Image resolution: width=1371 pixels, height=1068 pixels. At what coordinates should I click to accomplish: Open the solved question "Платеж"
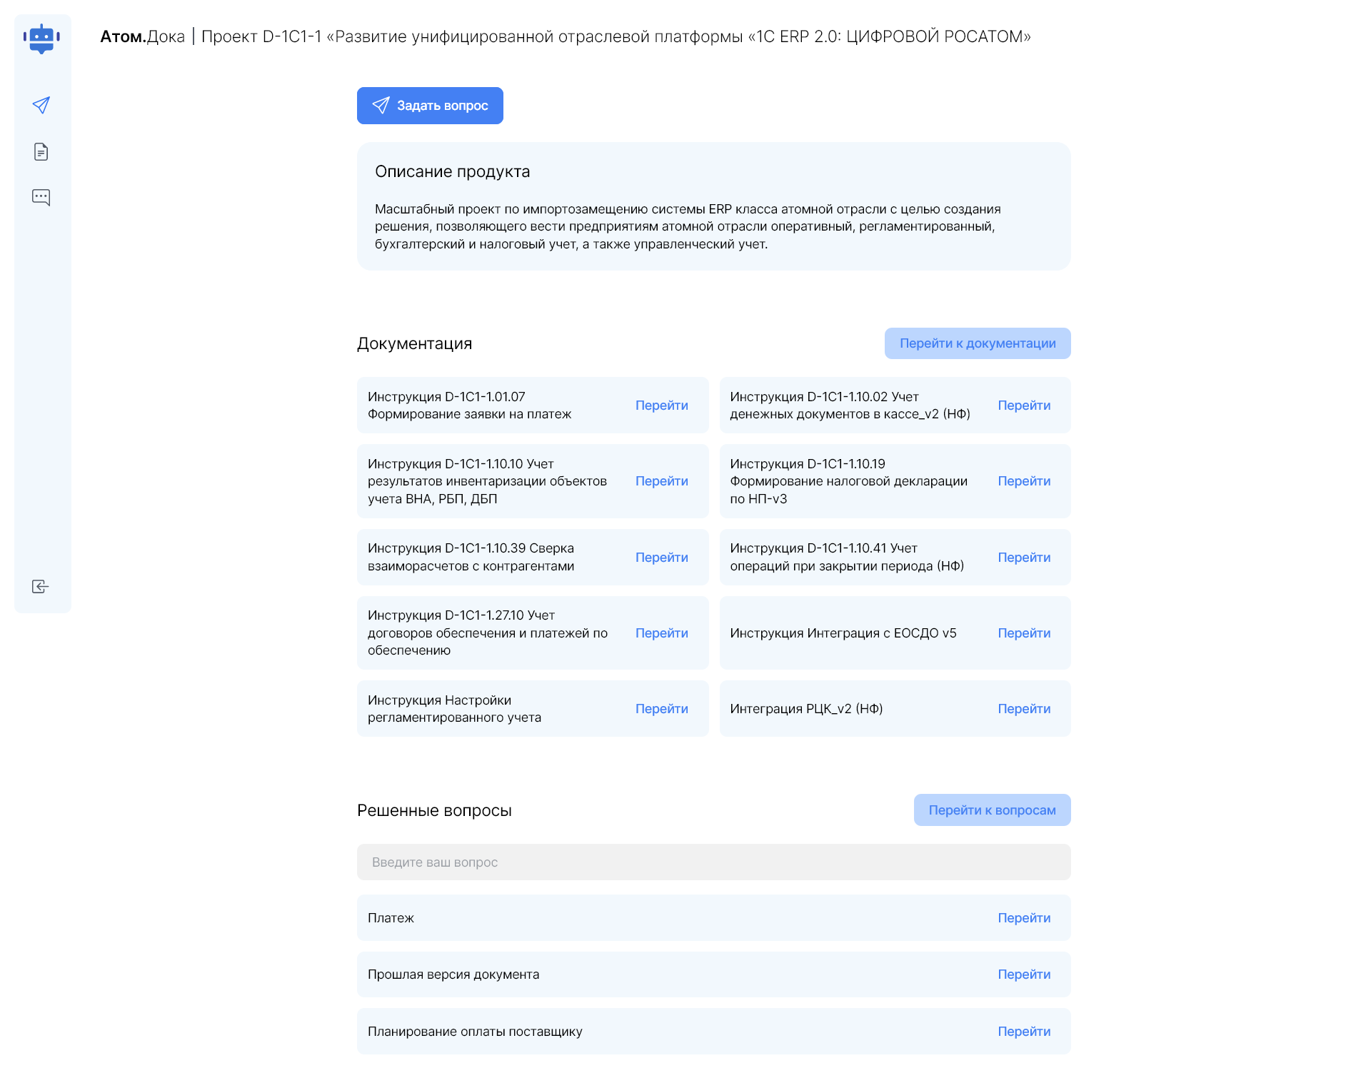point(1023,918)
